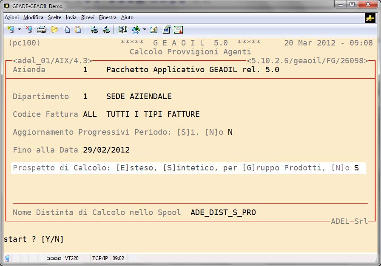The image size is (381, 266).
Task: Open the Modifica menu
Action: 33,17
